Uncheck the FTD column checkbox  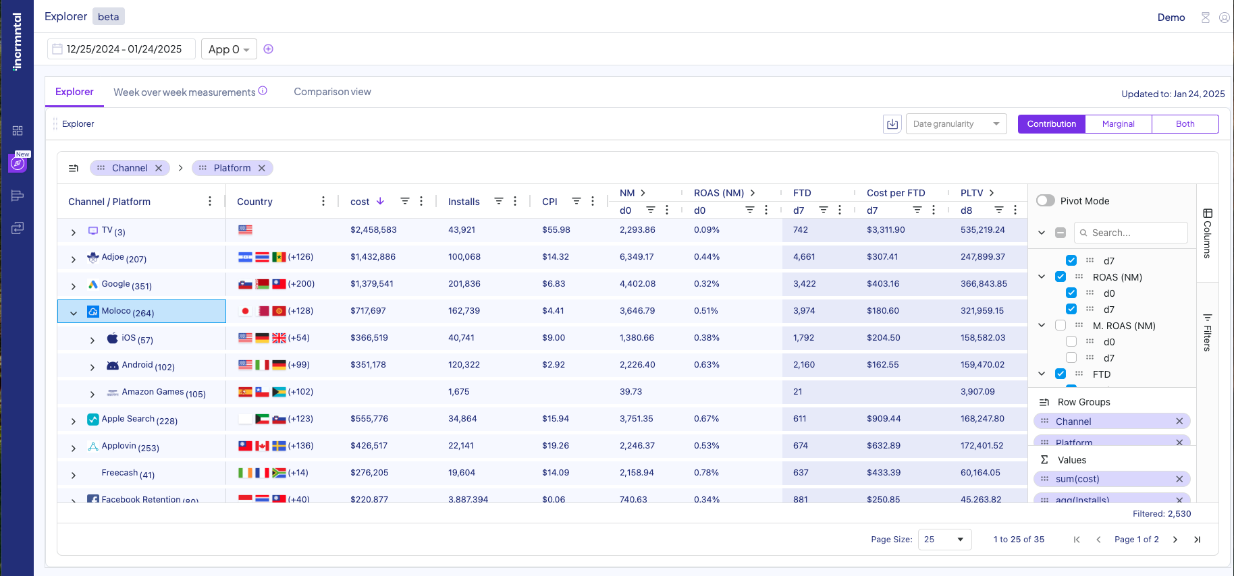point(1061,374)
